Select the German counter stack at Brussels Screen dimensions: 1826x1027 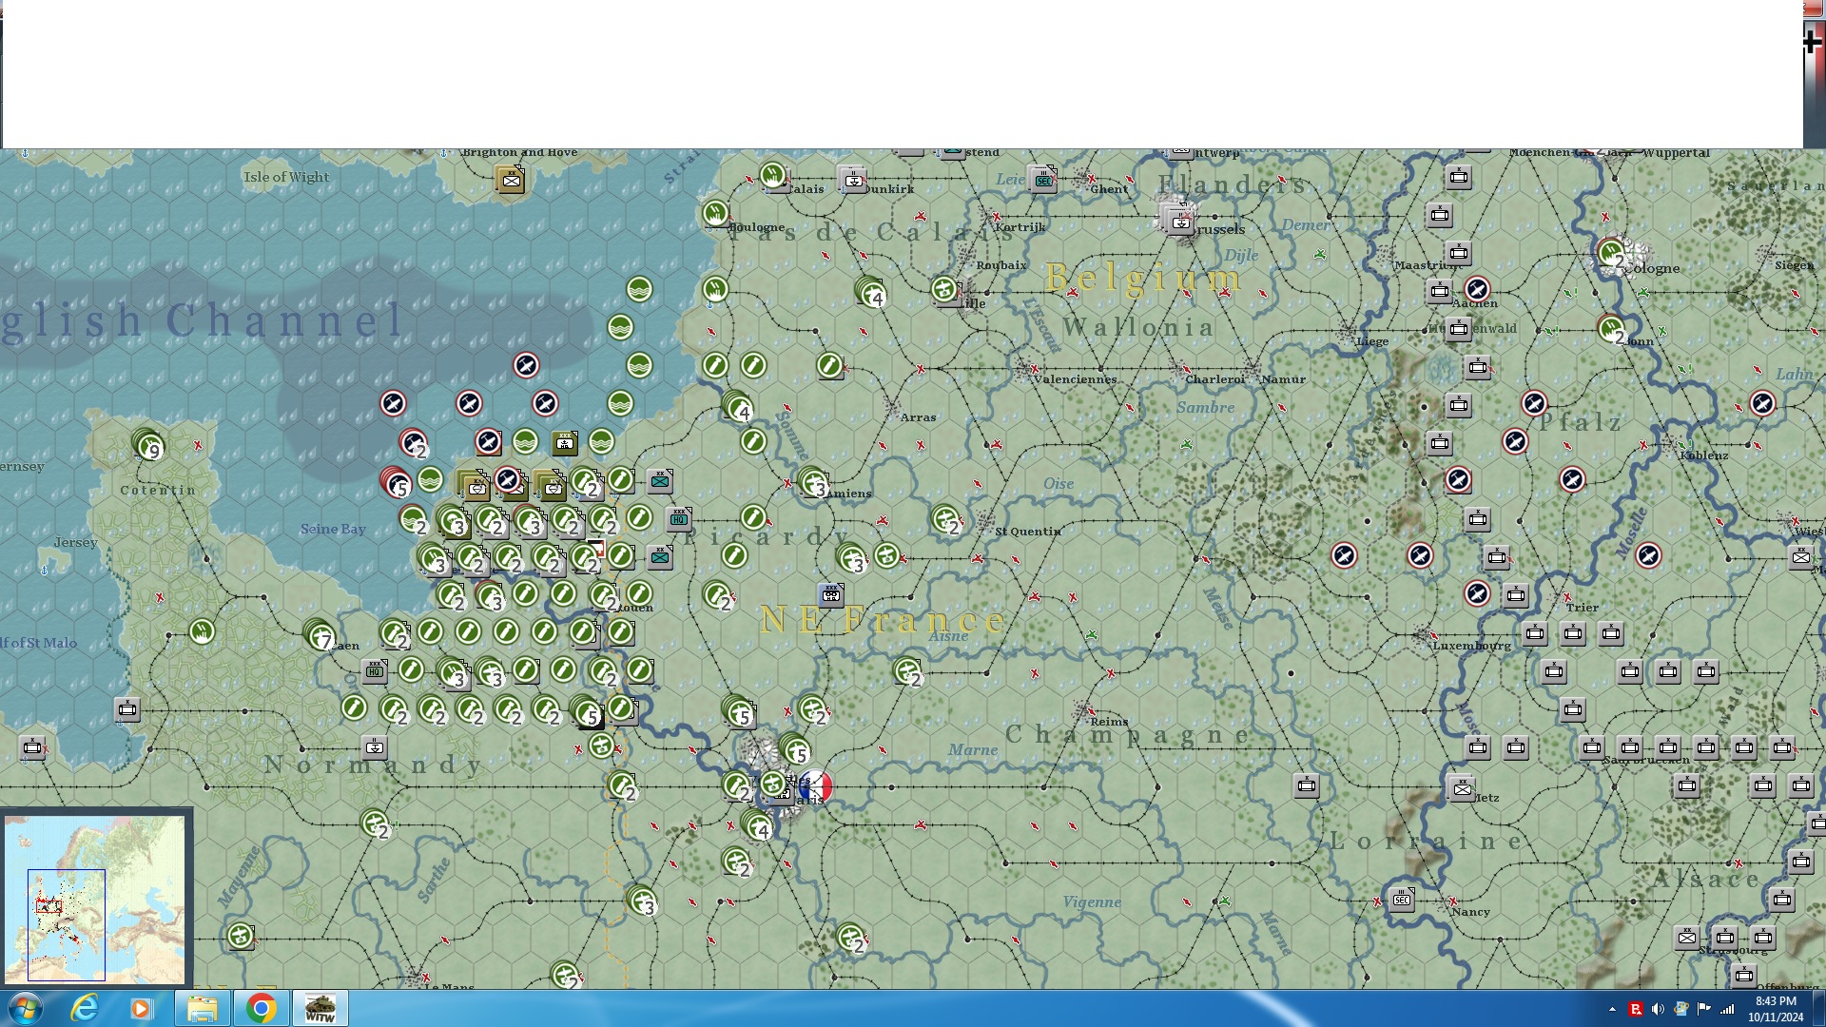[1179, 220]
